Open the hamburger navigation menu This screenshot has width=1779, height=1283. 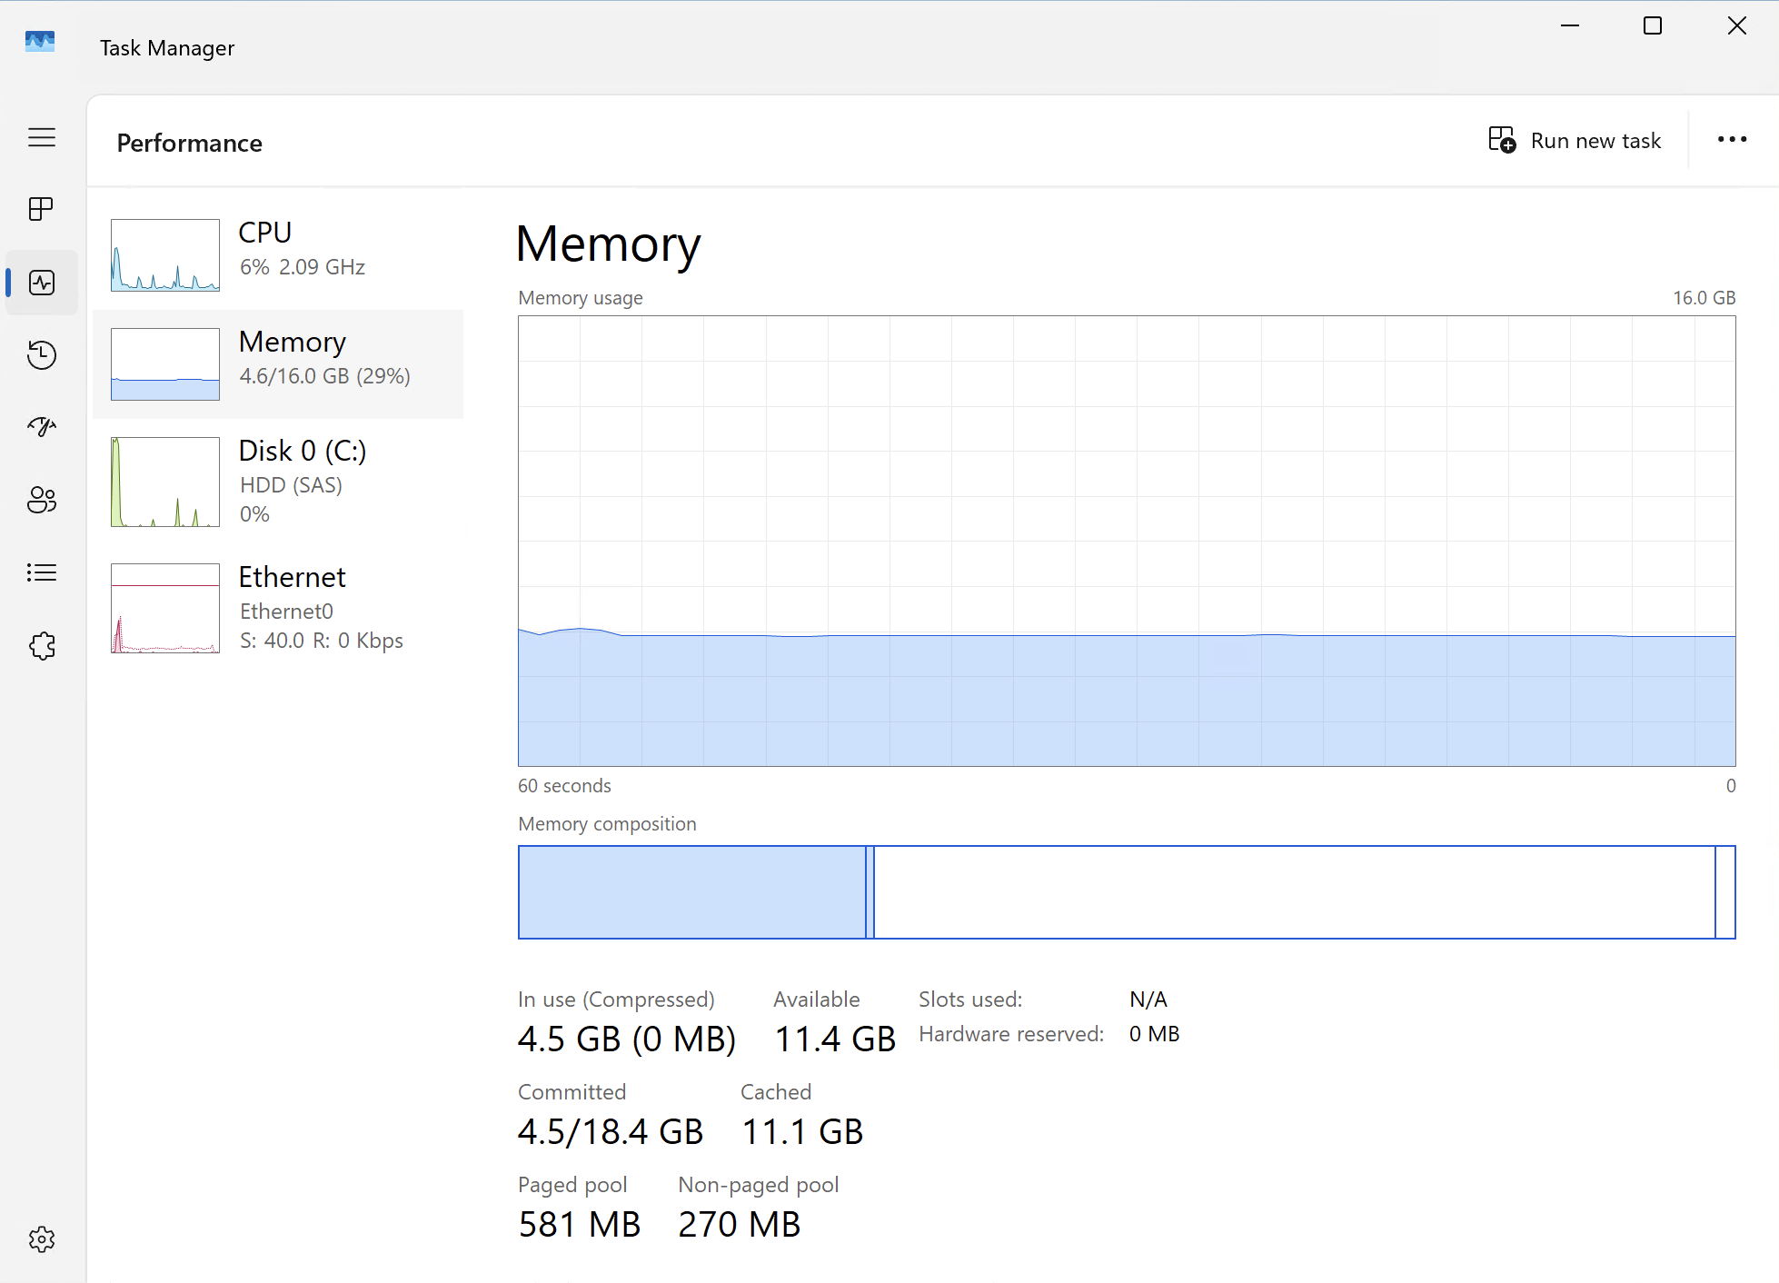tap(42, 137)
